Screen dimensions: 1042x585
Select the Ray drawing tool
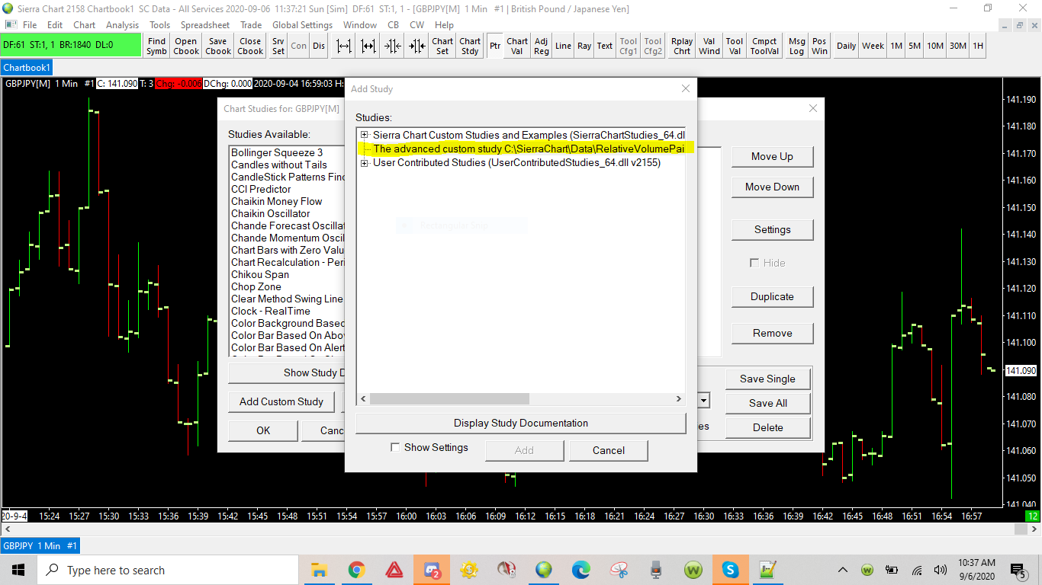pyautogui.click(x=584, y=46)
